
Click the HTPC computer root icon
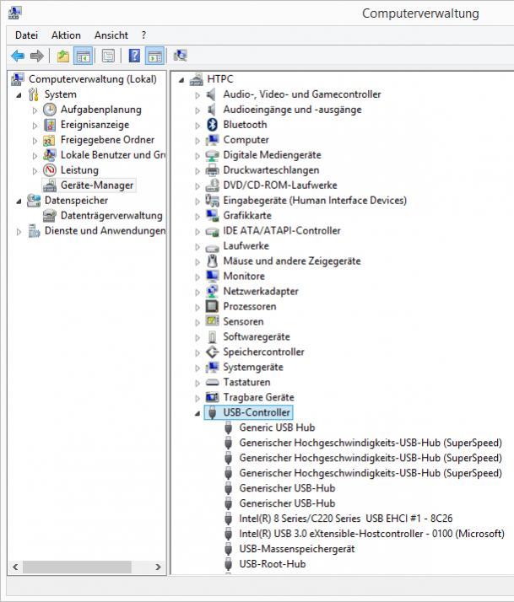point(196,79)
